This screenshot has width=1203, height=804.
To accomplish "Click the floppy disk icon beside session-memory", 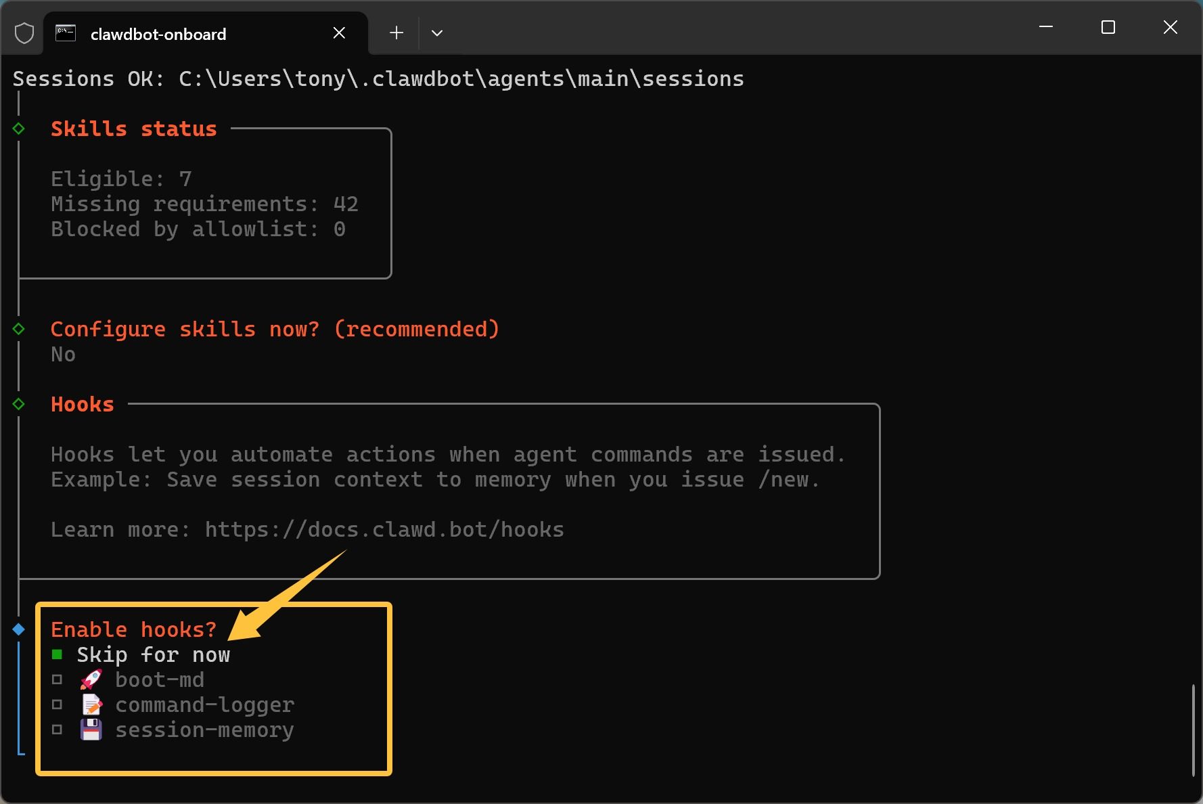I will click(x=91, y=730).
